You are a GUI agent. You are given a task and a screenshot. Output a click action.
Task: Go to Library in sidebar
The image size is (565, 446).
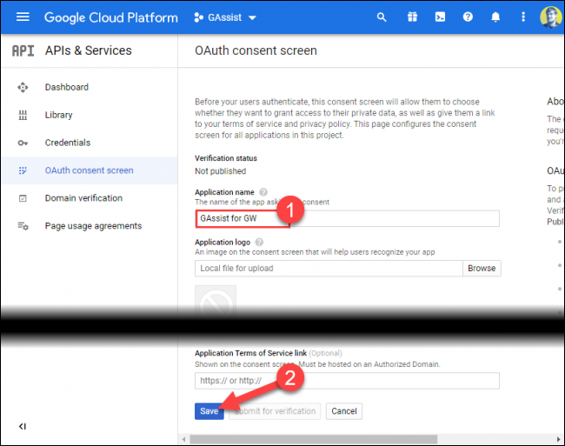click(58, 115)
